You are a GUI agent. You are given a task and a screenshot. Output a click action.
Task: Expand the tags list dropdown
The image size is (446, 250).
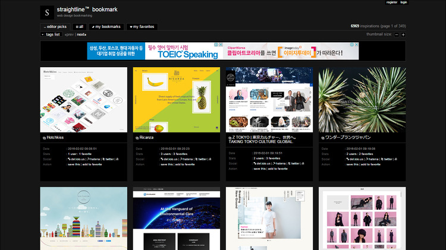(x=51, y=34)
